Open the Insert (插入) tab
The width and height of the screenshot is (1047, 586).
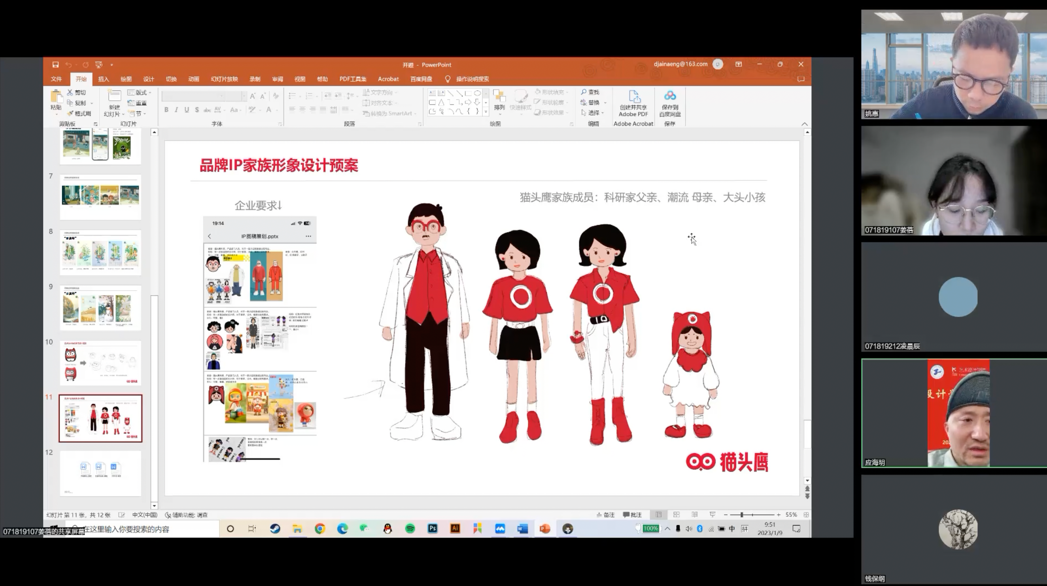[x=103, y=79]
